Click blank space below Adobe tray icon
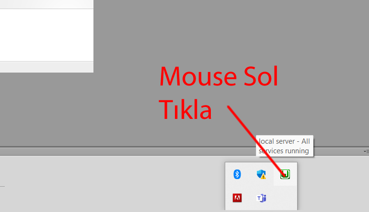Viewport: 369px width, 212px height. point(237,208)
